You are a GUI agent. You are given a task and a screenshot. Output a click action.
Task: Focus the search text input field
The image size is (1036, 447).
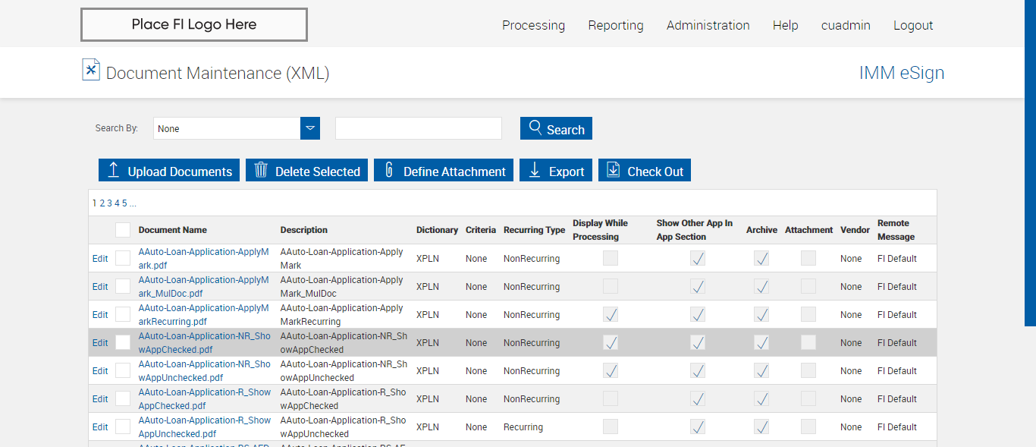coord(419,128)
